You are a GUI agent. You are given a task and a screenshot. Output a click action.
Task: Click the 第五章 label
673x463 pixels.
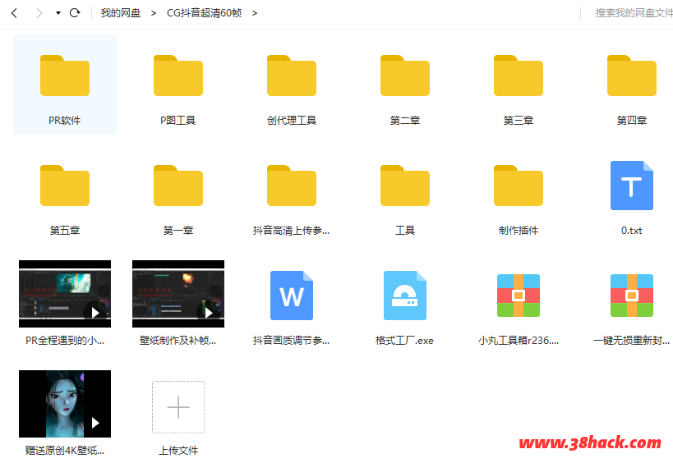(x=65, y=230)
